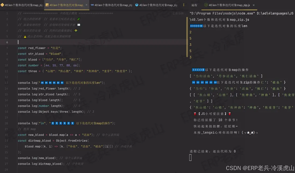Close the active JavaScript editor tab
The width and height of the screenshot is (295, 173).
pos(86,5)
